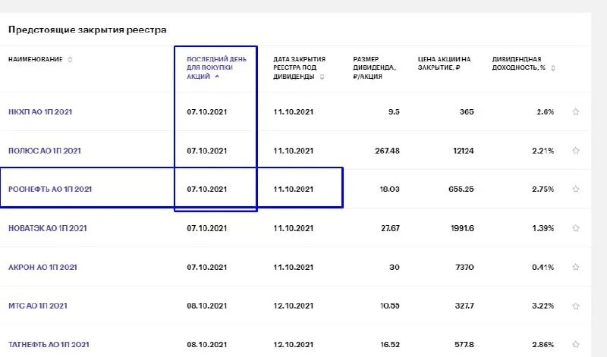Toggle favorite star for МТС АО 1П 2021

[576, 305]
